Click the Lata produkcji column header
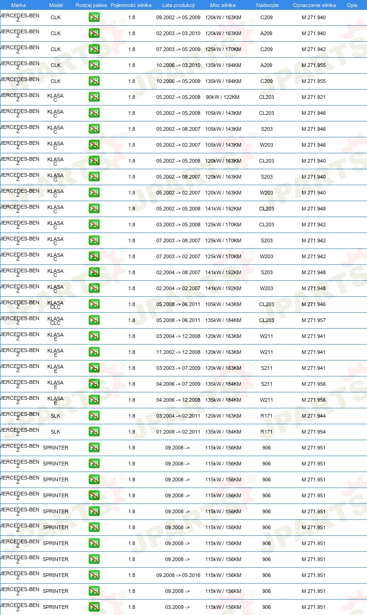This screenshot has height=615, width=367. [178, 5]
